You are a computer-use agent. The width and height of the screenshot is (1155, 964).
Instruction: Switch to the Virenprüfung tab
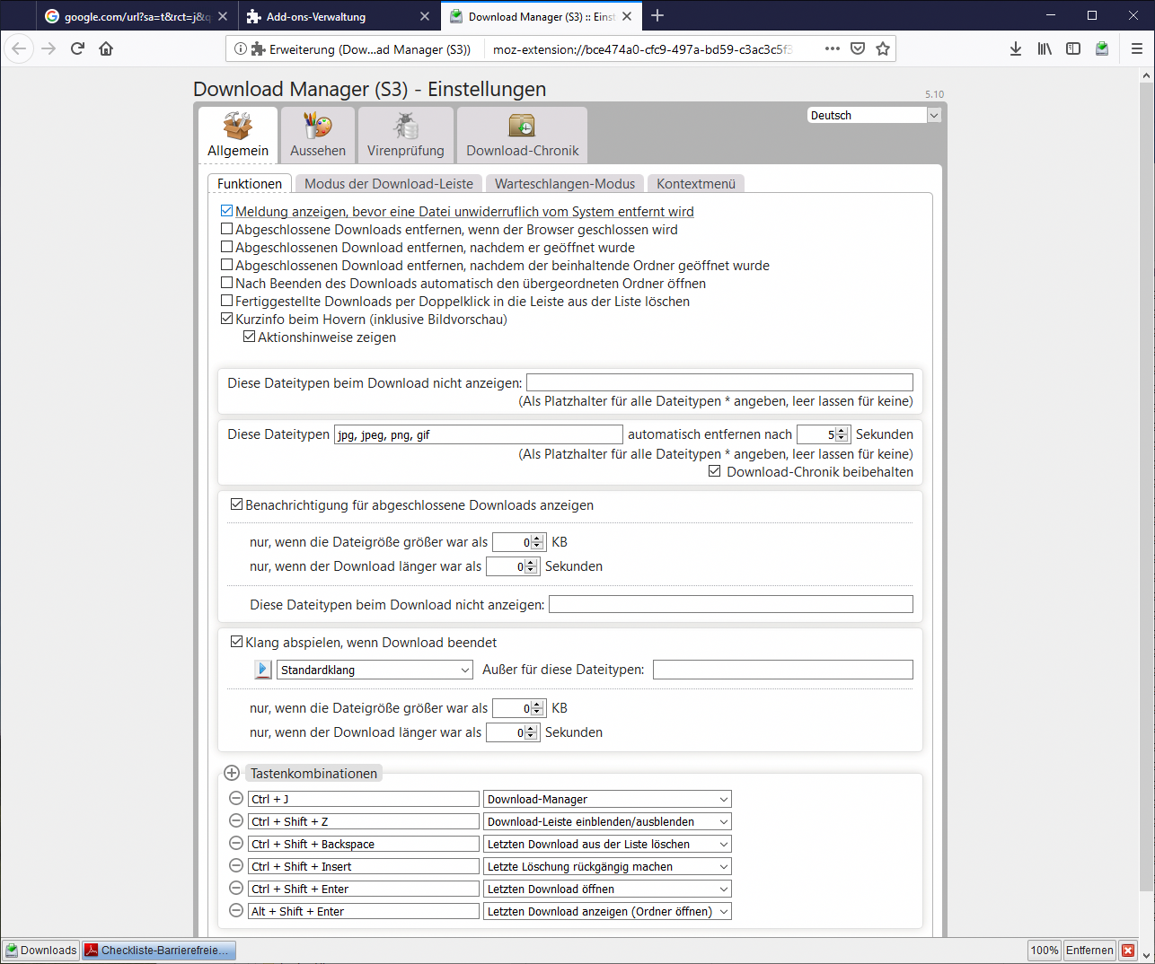click(x=405, y=136)
